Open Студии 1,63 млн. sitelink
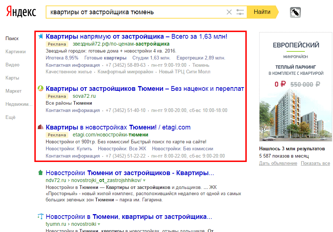Viewport: 333px width, 232px height. (151, 58)
